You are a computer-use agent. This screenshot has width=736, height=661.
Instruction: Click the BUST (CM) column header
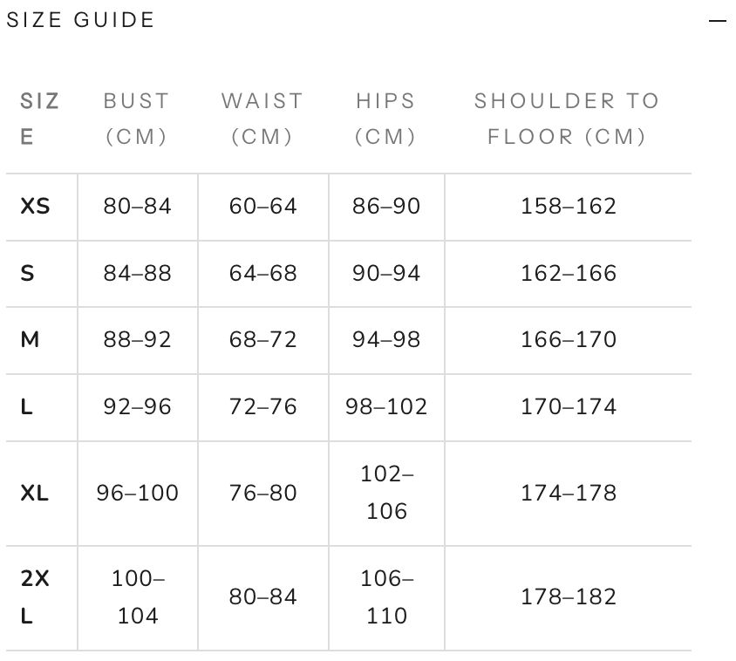pyautogui.click(x=137, y=119)
